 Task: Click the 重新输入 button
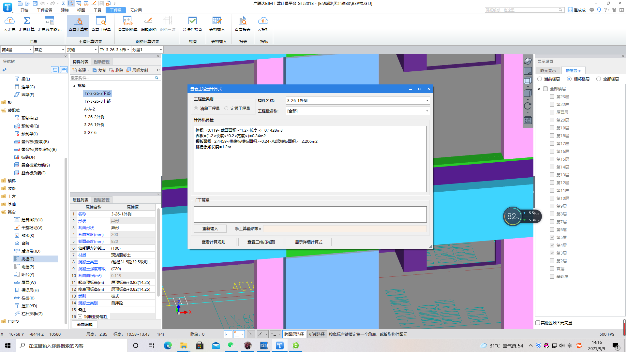[x=210, y=228]
